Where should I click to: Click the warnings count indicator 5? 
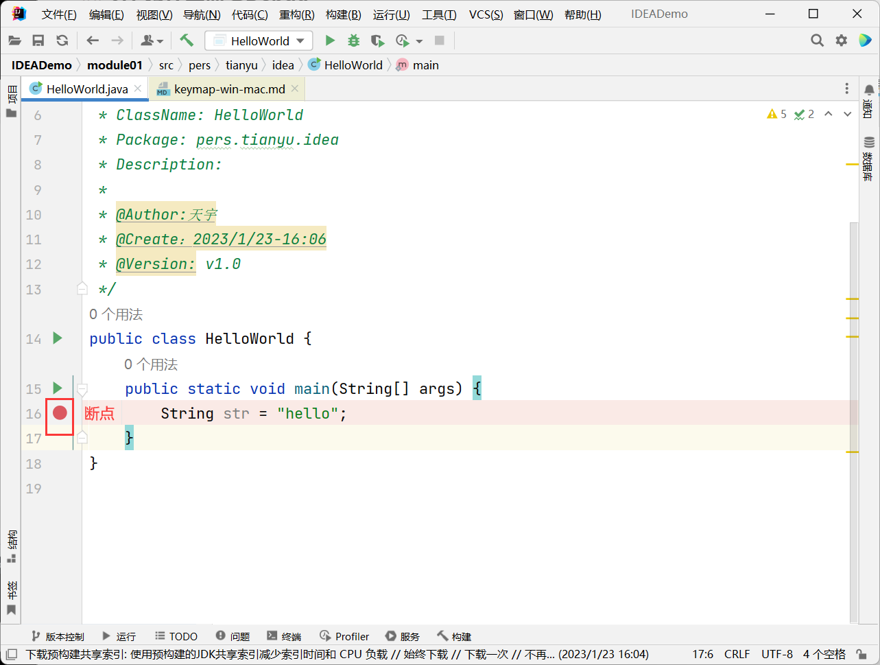(776, 114)
